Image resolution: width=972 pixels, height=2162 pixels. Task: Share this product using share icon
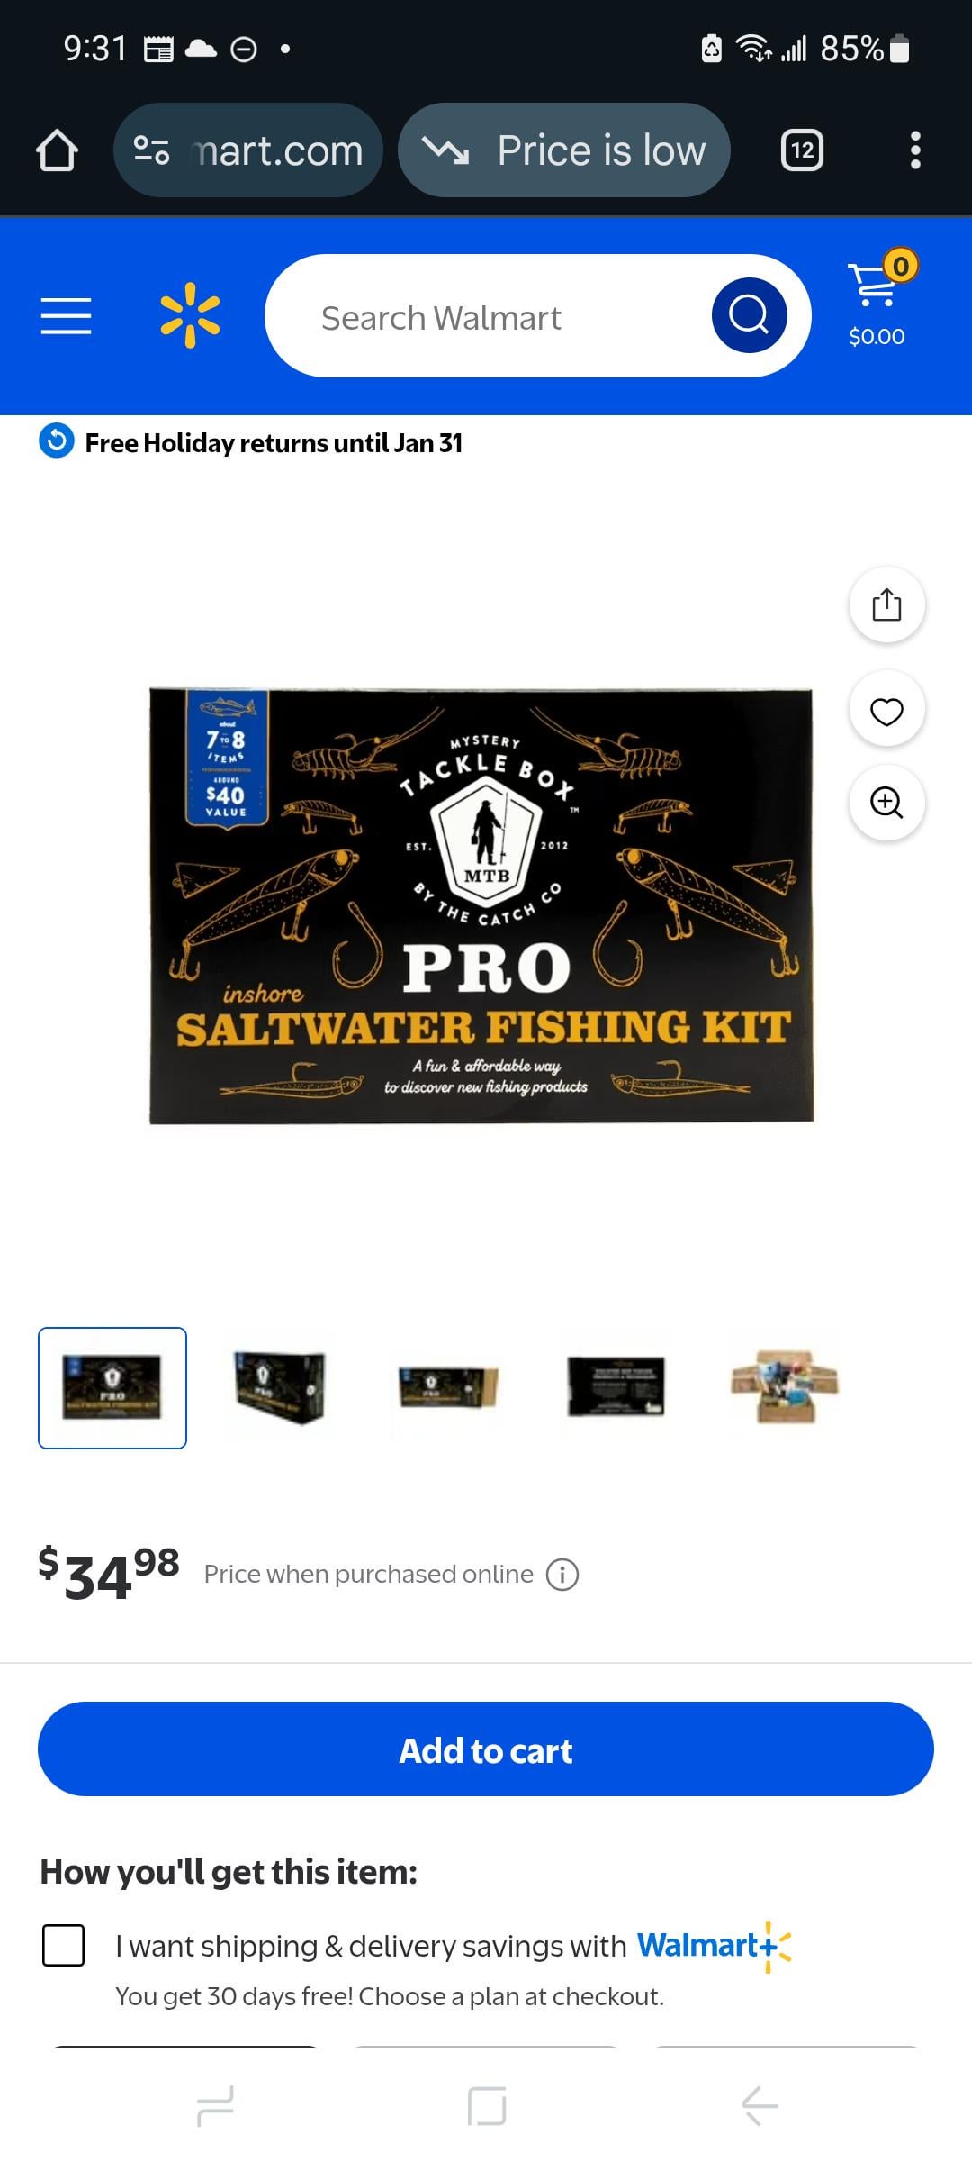pos(887,604)
